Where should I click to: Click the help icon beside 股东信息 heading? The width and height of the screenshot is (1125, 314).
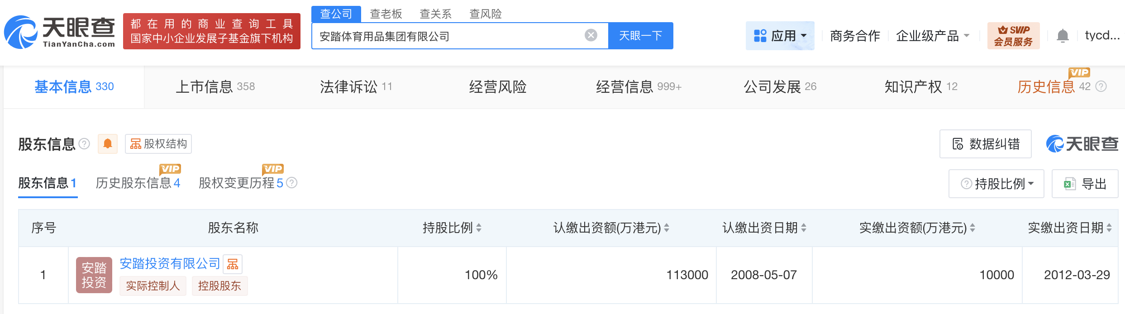click(84, 144)
